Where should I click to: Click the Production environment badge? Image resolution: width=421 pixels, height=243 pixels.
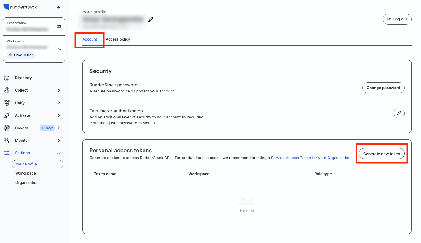click(x=21, y=55)
